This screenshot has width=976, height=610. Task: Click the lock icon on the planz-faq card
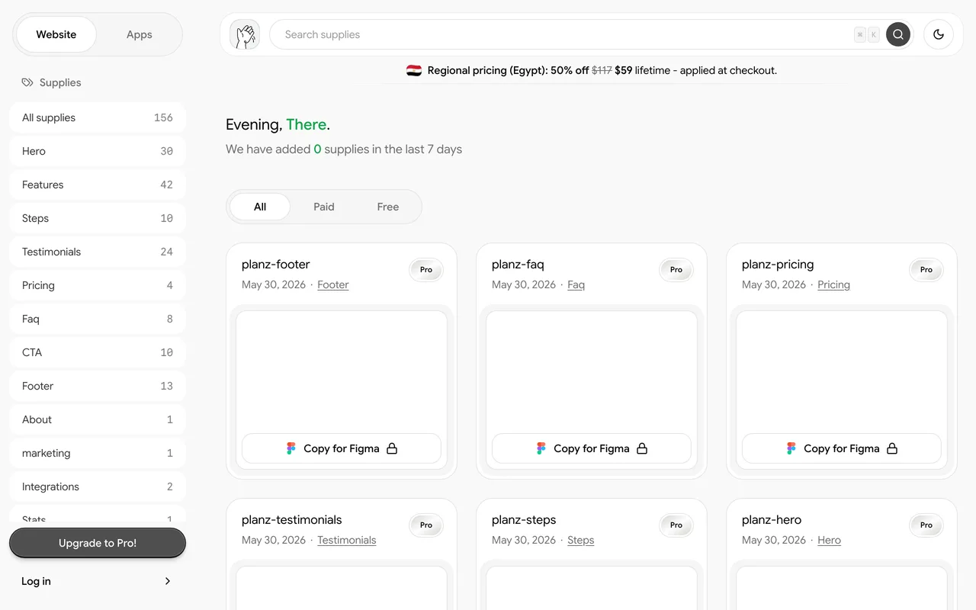tap(642, 448)
